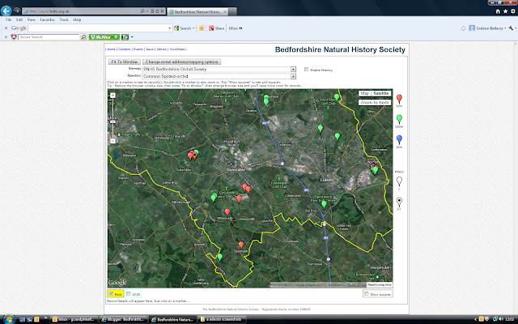
Task: Open the Favorites menu
Action: pos(47,19)
